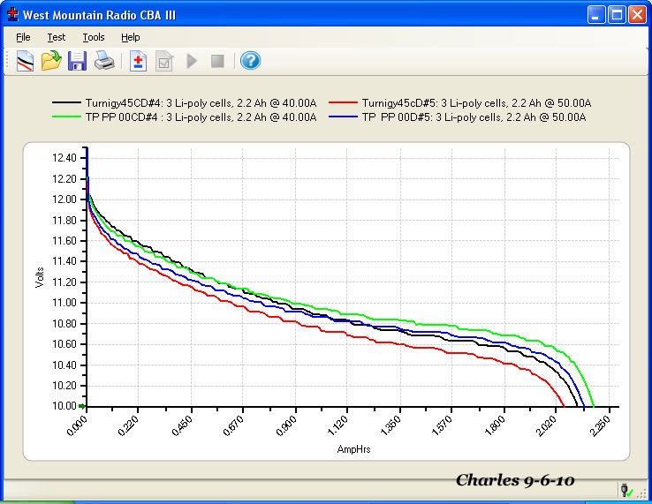
Task: Click the 12.00 voltage axis value
Action: point(64,199)
